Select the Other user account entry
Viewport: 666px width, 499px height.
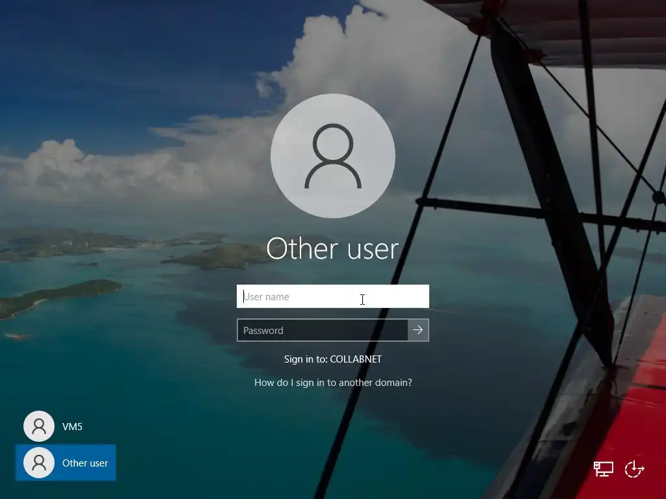click(66, 463)
